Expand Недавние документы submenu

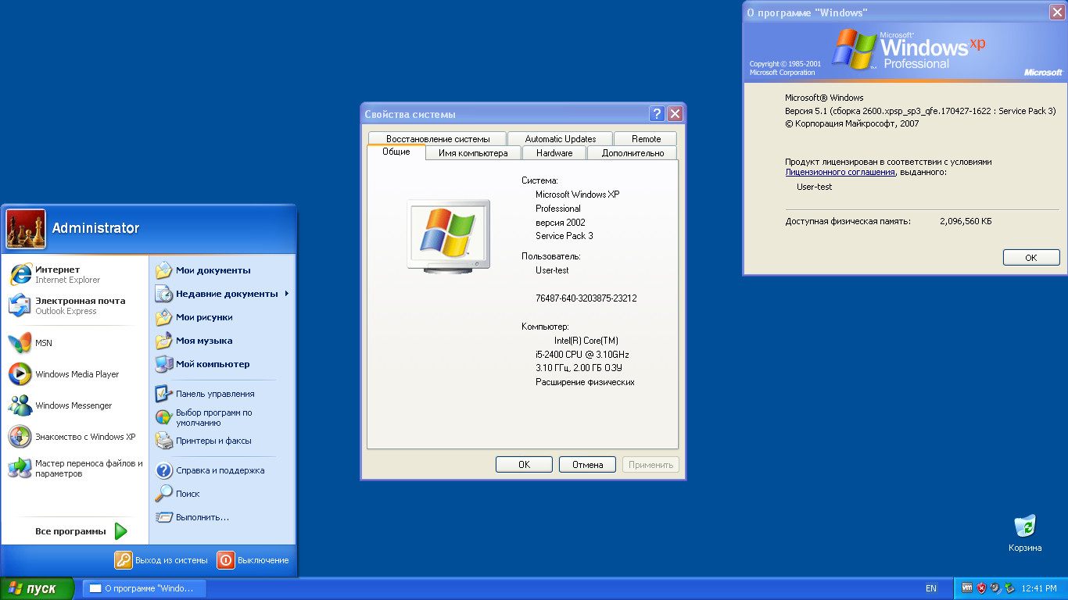227,294
